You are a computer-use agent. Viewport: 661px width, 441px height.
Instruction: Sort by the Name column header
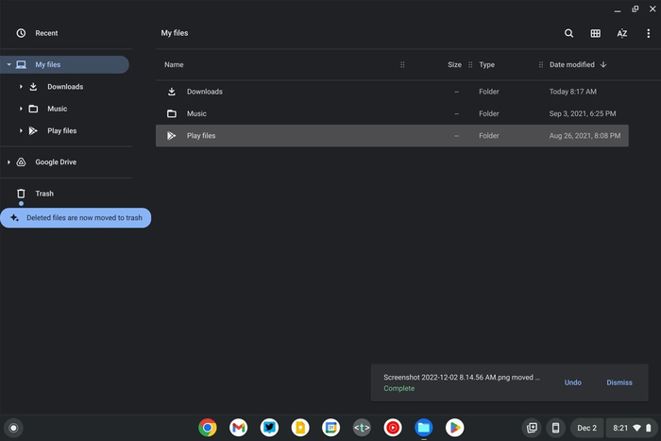(x=174, y=64)
